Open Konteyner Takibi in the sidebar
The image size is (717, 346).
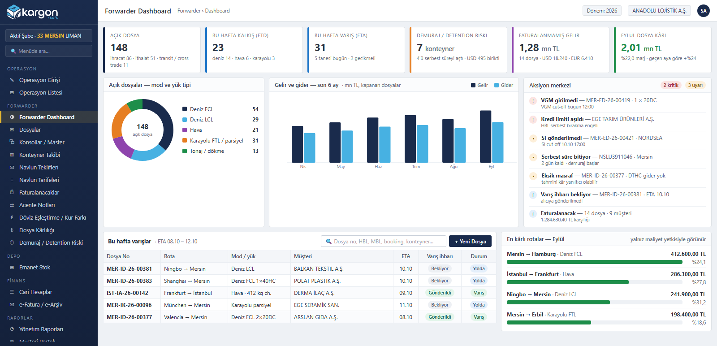(49, 155)
